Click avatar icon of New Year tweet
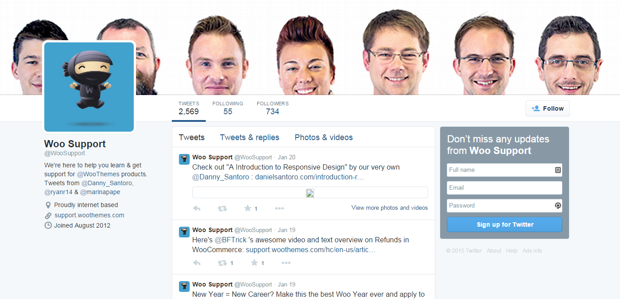The width and height of the screenshot is (620, 299). pyautogui.click(x=184, y=287)
